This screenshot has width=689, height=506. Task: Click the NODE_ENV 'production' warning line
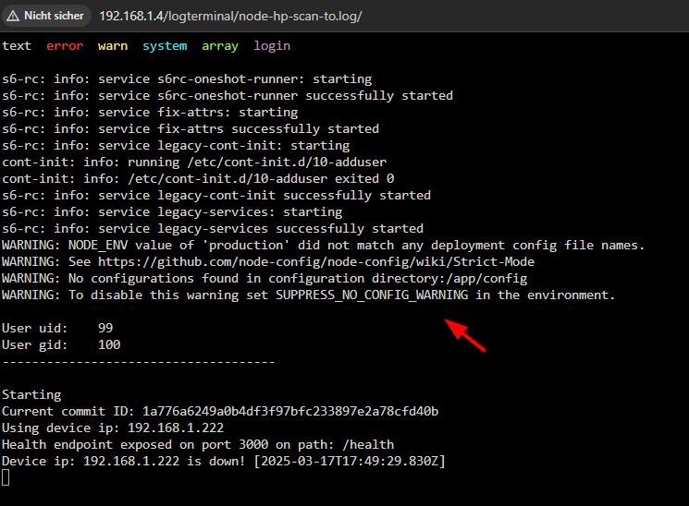(324, 246)
